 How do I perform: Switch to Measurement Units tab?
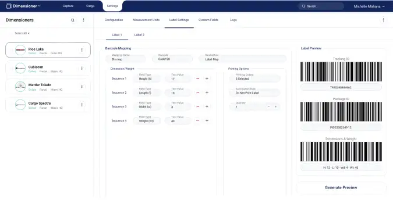pos(146,20)
